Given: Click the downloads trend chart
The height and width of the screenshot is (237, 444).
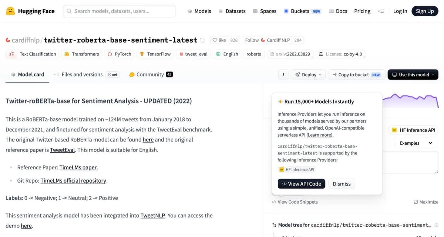Looking at the screenshot, I should coord(411,100).
